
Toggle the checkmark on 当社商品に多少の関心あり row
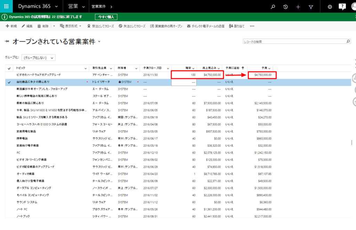9,82
